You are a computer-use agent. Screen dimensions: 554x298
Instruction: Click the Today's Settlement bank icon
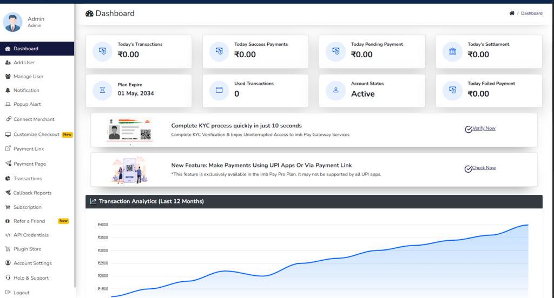(452, 51)
